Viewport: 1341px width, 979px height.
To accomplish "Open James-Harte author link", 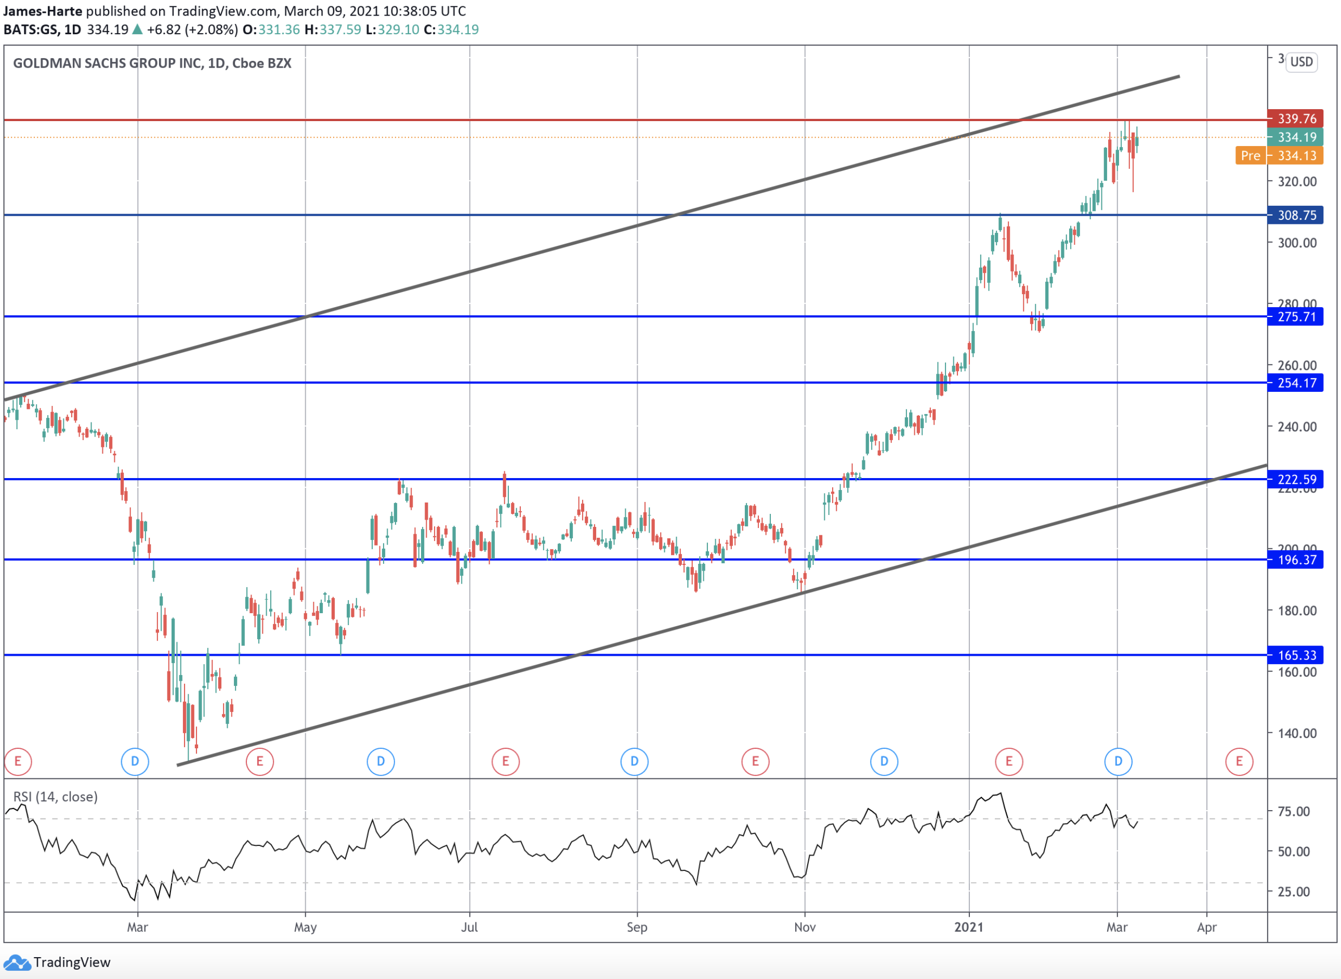I will coord(42,11).
